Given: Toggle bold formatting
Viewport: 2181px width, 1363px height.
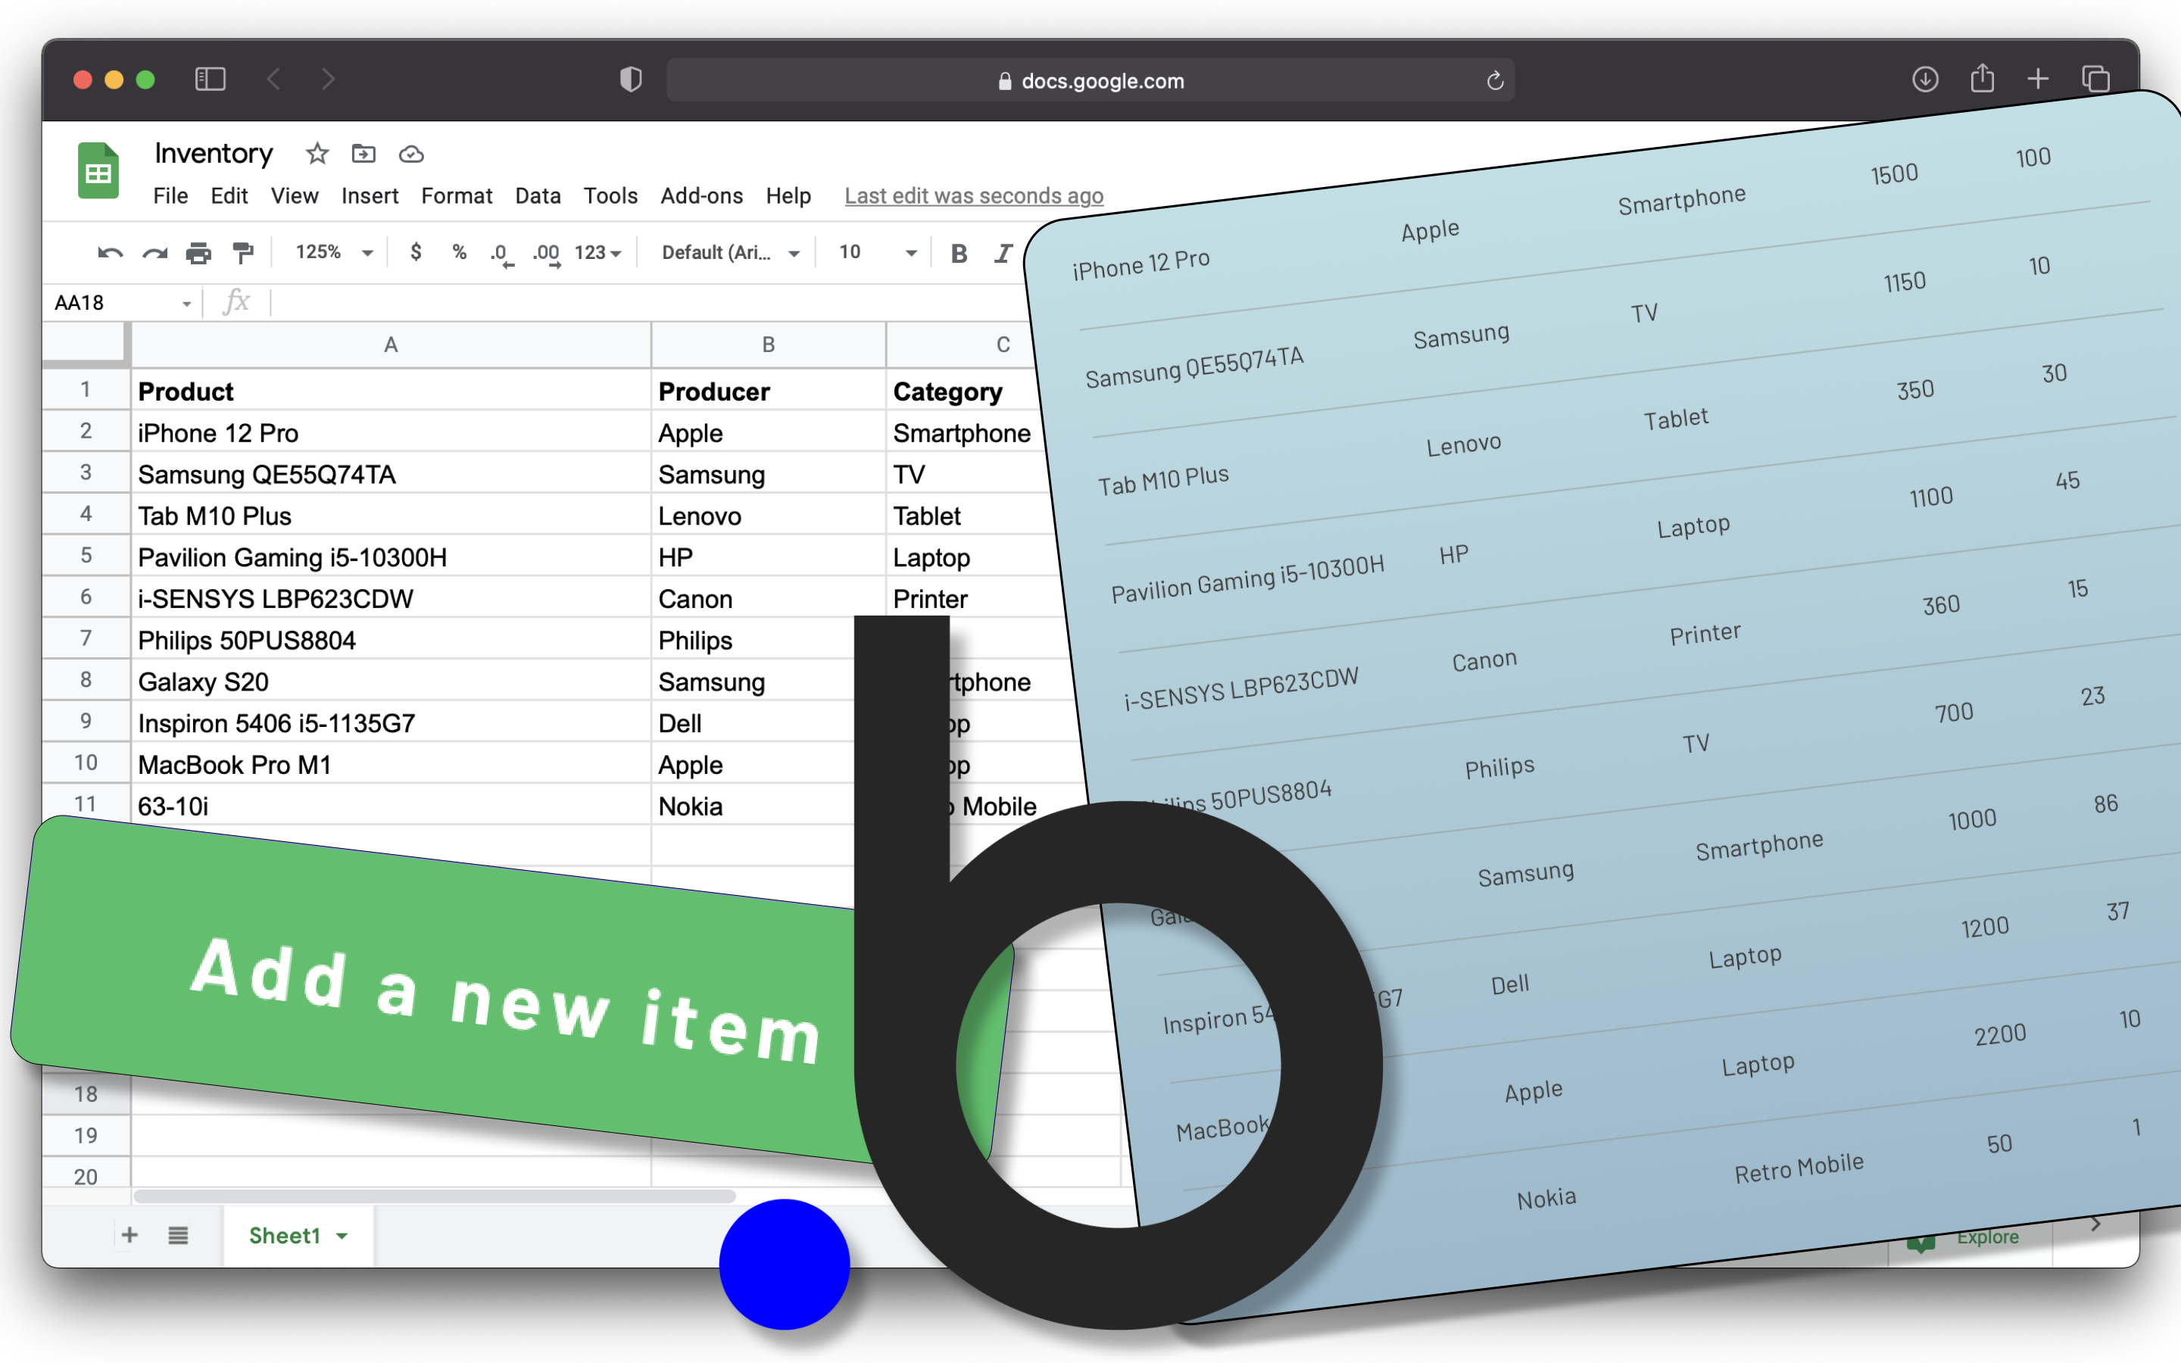Looking at the screenshot, I should (x=959, y=254).
